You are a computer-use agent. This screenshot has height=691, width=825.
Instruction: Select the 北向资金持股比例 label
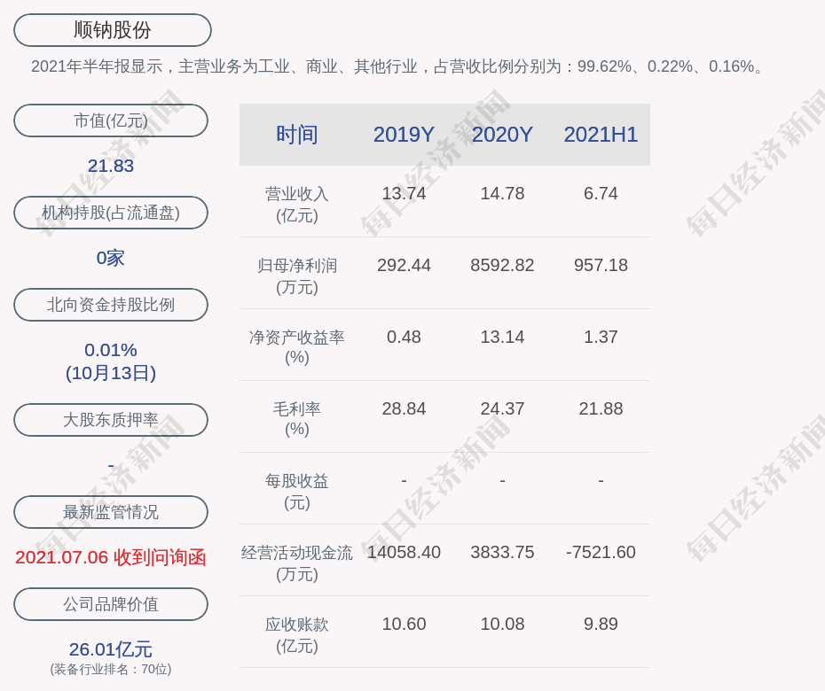click(111, 305)
